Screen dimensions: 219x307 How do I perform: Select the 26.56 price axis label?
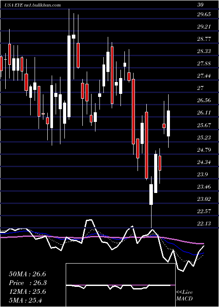coord(204,100)
